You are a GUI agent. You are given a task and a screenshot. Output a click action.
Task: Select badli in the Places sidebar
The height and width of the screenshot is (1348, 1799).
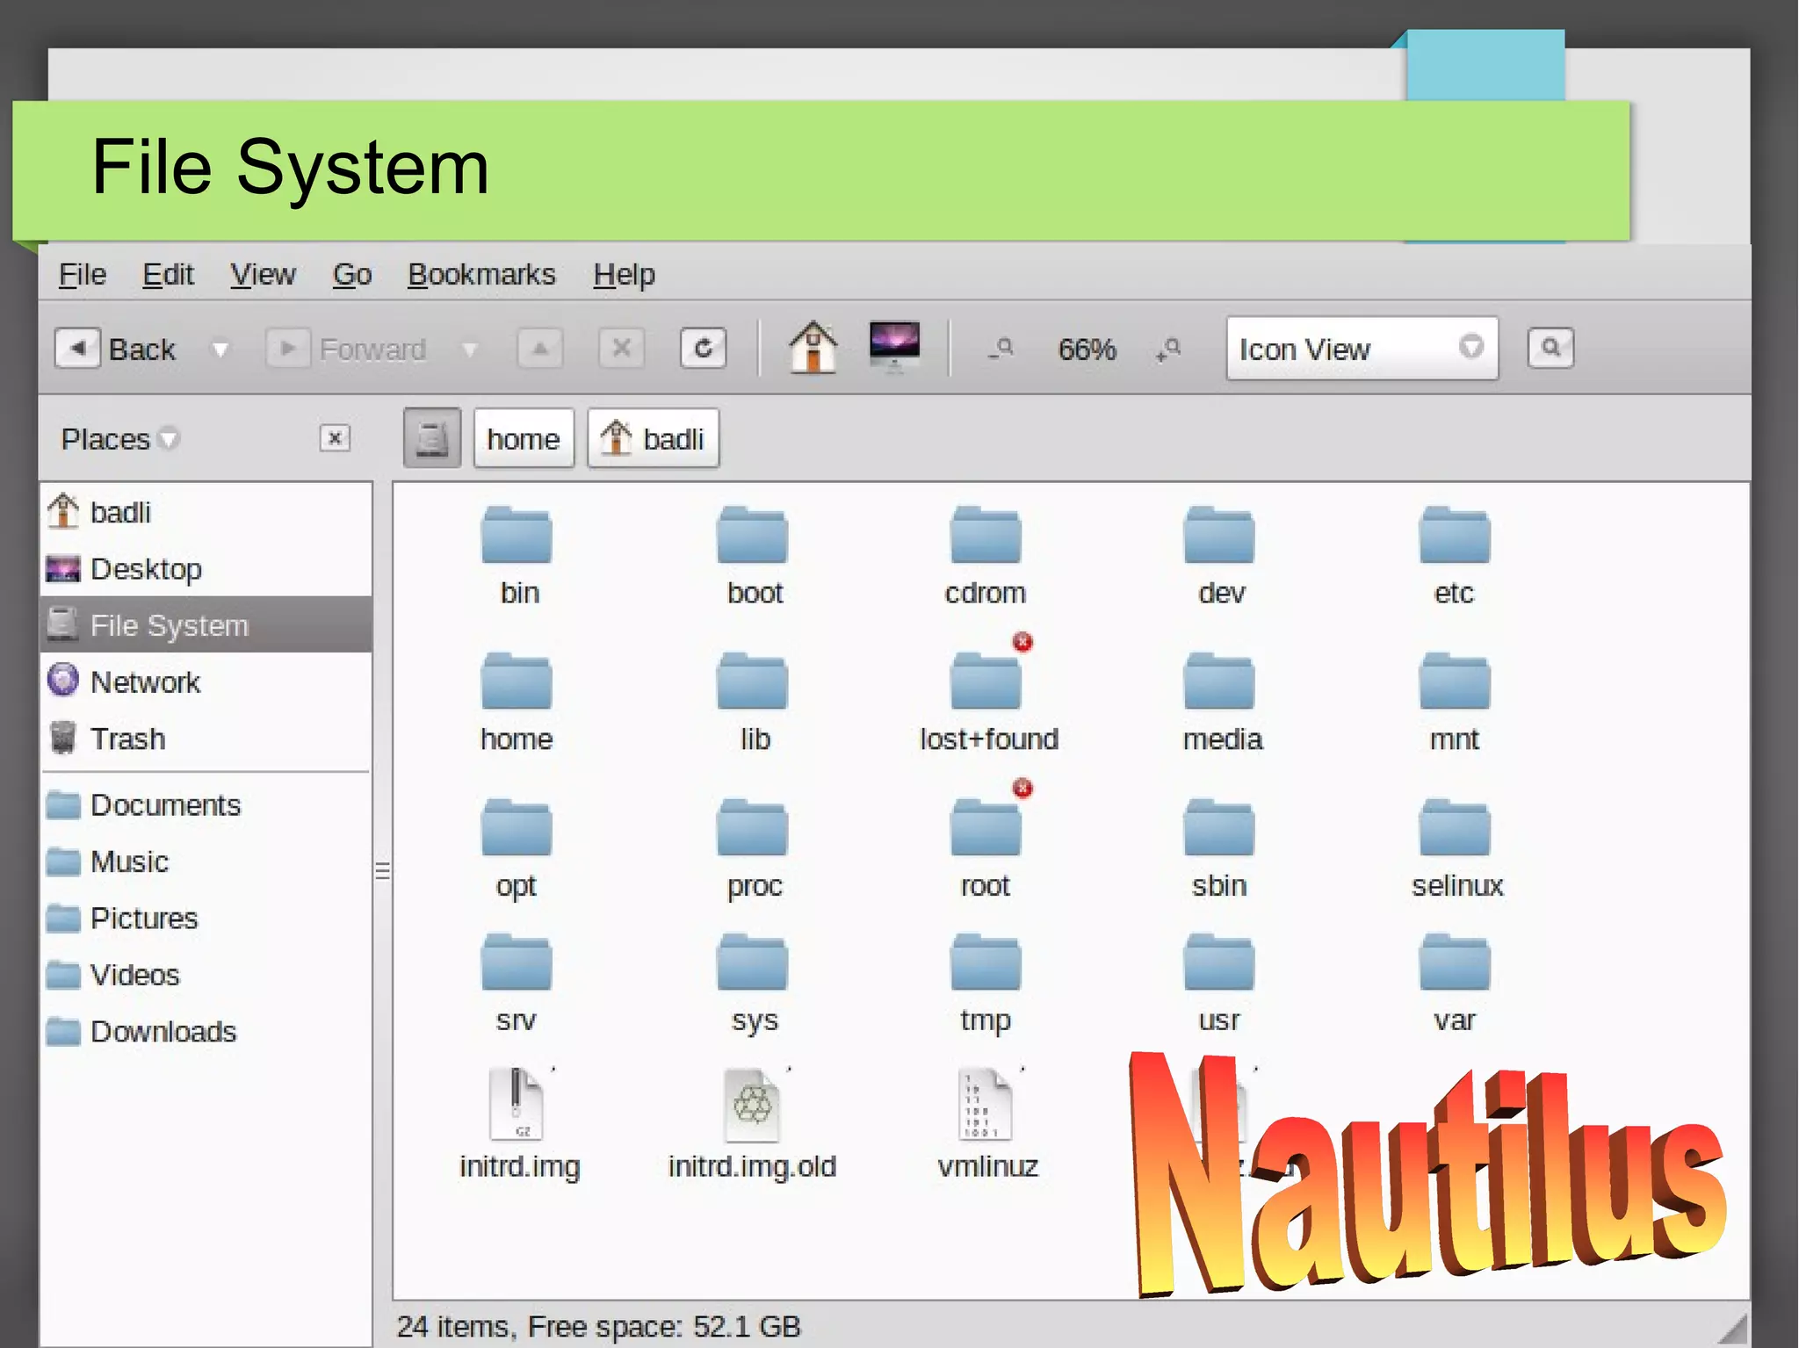click(x=206, y=512)
